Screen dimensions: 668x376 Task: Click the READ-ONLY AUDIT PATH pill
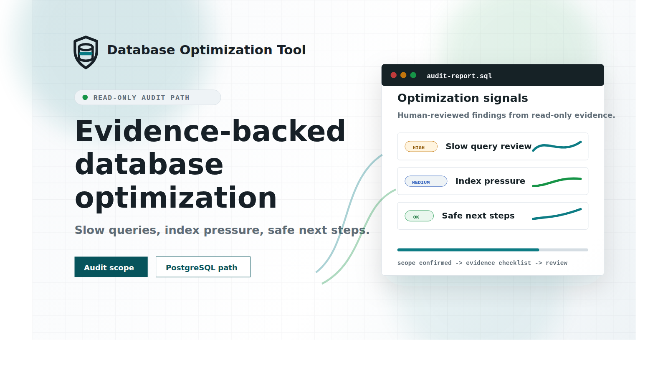[148, 97]
